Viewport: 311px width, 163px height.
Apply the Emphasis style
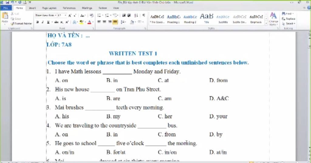pyautogui.click(x=256, y=19)
